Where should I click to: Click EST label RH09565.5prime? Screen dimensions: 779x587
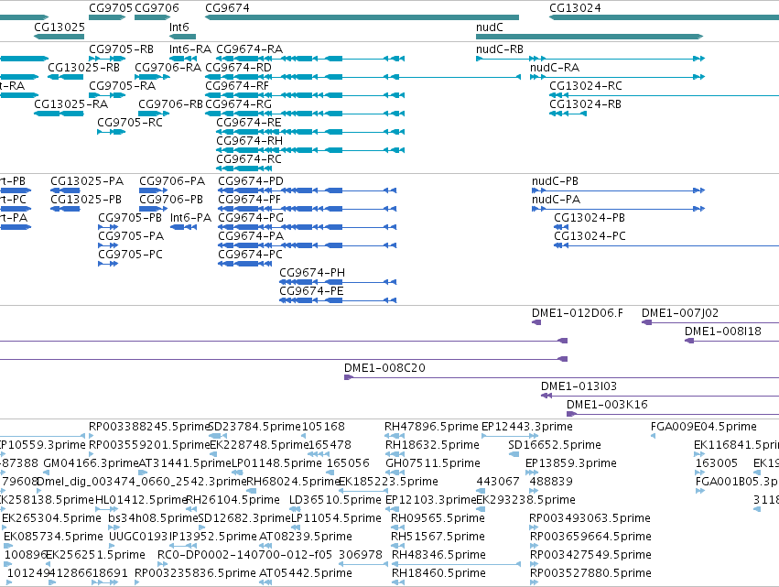438,519
